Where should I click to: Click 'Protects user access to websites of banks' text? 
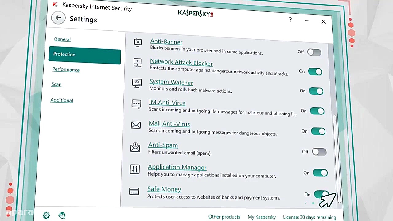(x=214, y=197)
